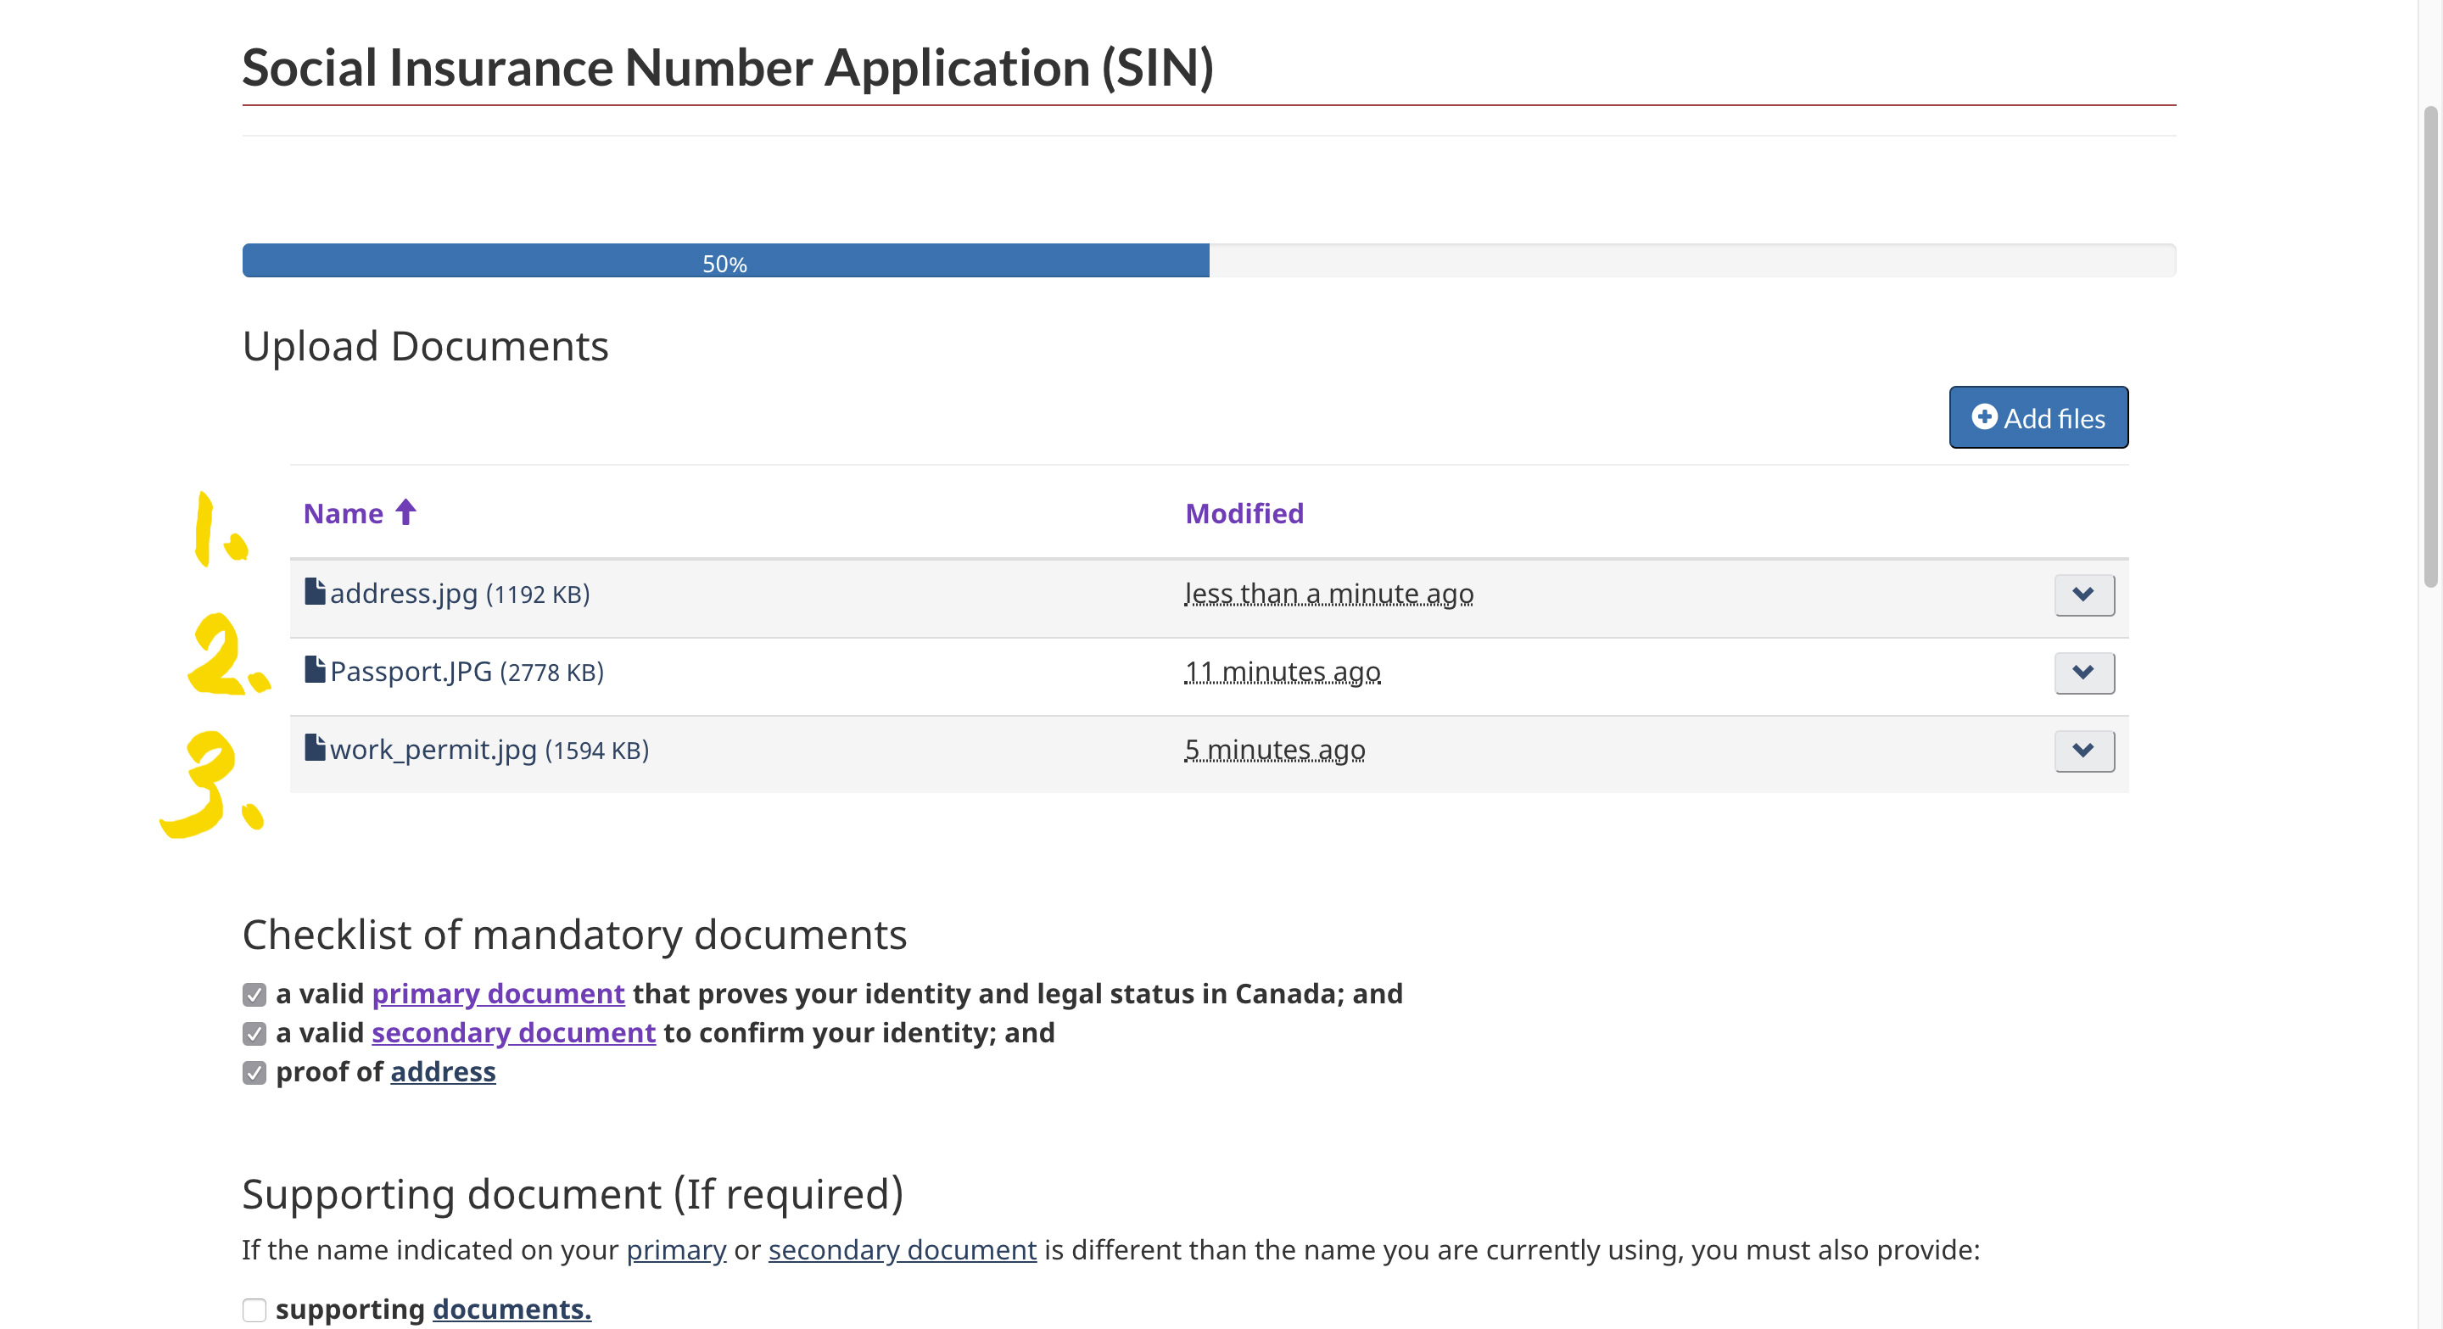Click the file icon beside address.jpg
This screenshot has width=2443, height=1329.
tap(315, 591)
